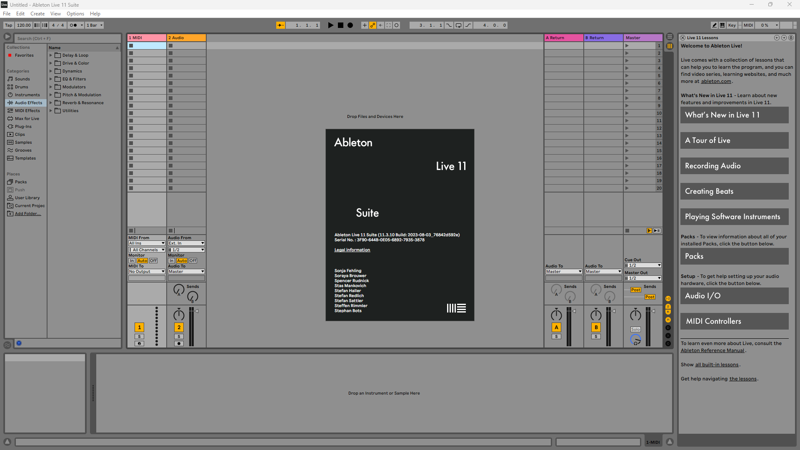Open the A Tour of Live lesson
This screenshot has height=450, width=800.
pos(734,140)
